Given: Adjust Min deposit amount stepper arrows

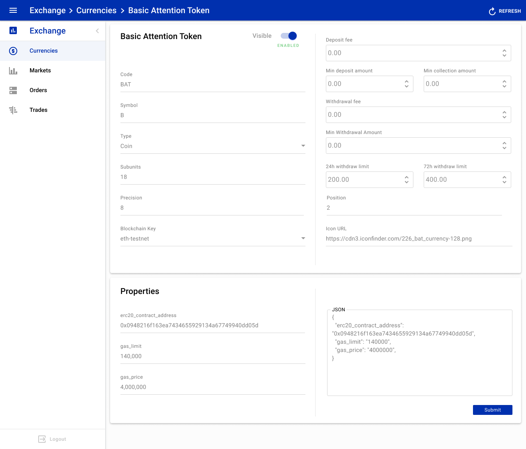Looking at the screenshot, I should tap(406, 84).
